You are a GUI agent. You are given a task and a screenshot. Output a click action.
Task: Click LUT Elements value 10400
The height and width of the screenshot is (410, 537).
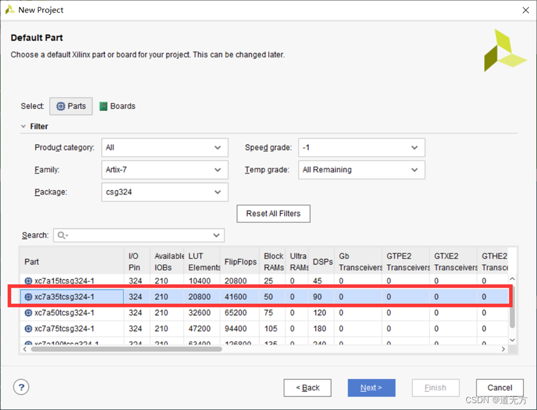[x=199, y=281]
